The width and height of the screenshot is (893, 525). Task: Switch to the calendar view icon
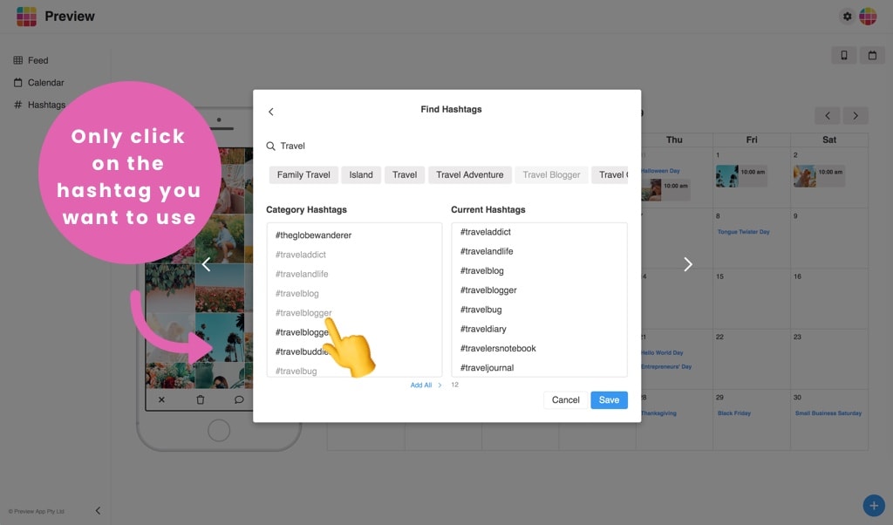pyautogui.click(x=872, y=55)
